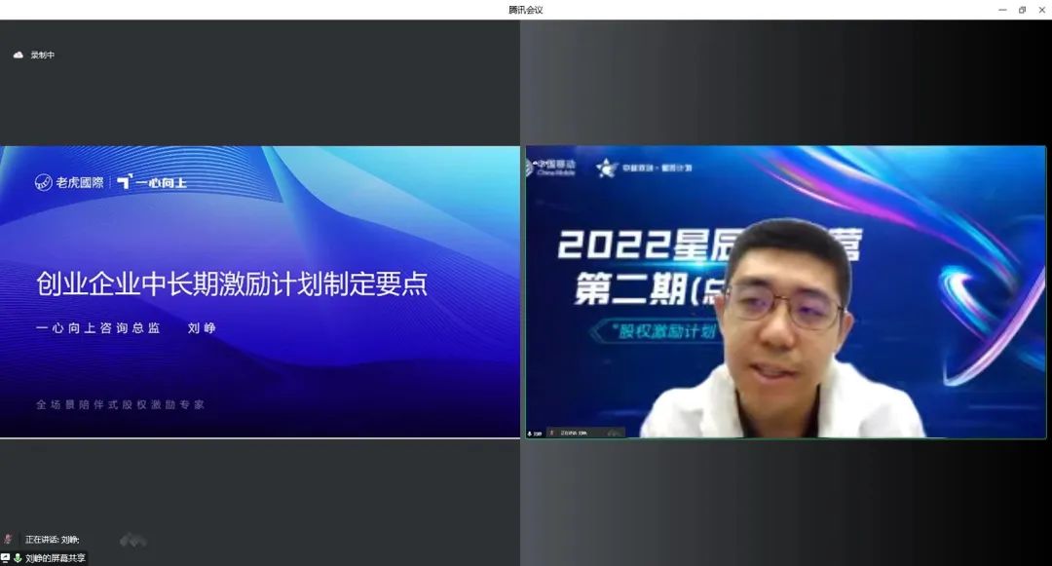Click the 老虎国际 logo on the slide
1052x566 pixels.
(68, 182)
